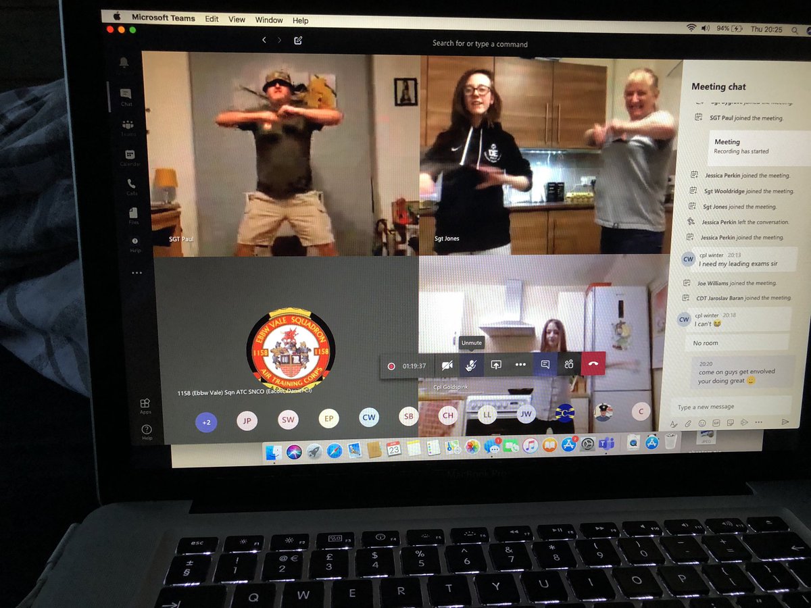Unmute the microphone in meeting toolbar
Image resolution: width=811 pixels, height=608 pixels.
click(471, 364)
